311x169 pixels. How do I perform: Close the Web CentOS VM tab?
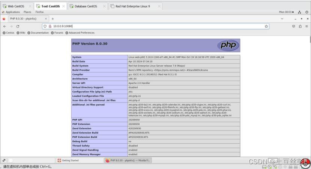(x=30, y=6)
